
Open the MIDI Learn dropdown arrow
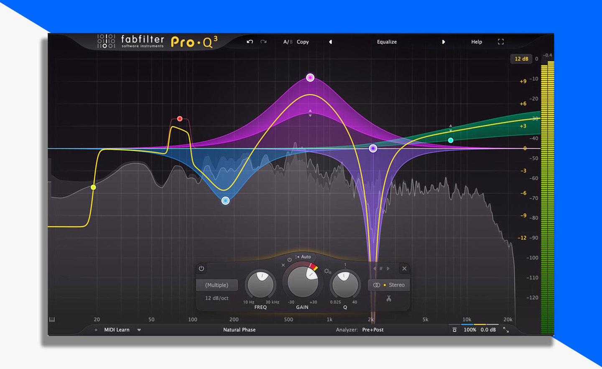pos(139,330)
